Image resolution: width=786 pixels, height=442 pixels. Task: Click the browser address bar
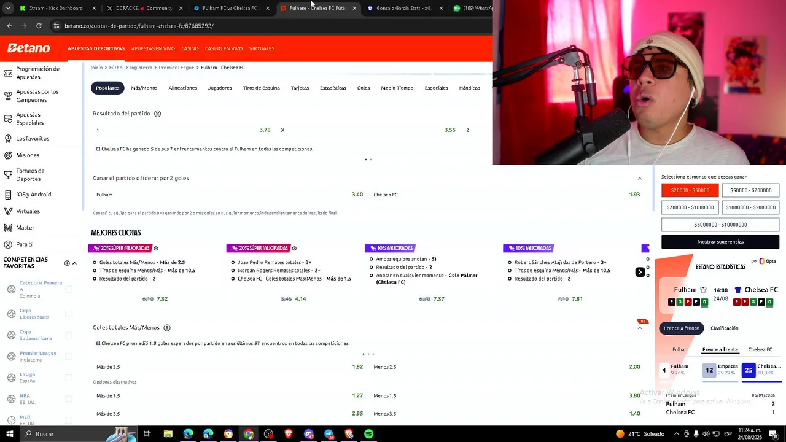[x=270, y=26]
